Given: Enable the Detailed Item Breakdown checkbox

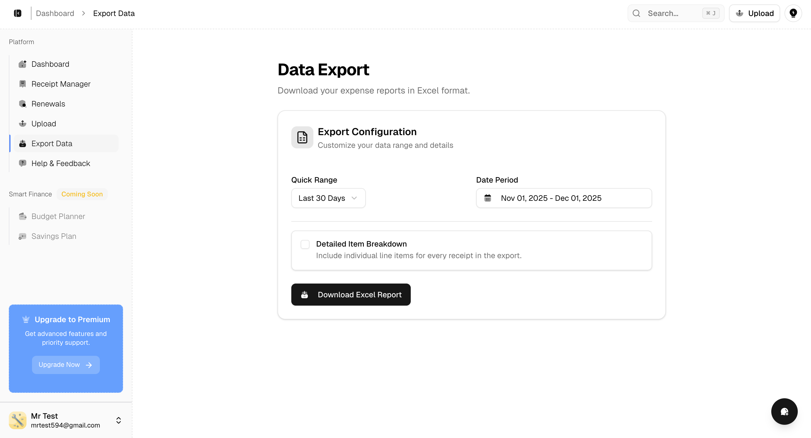Looking at the screenshot, I should 305,244.
